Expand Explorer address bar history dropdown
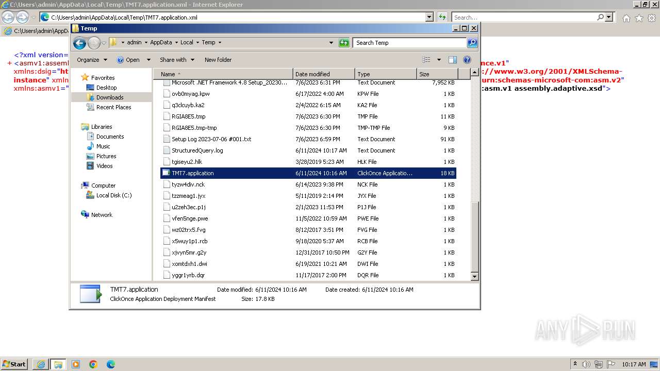 tap(331, 43)
